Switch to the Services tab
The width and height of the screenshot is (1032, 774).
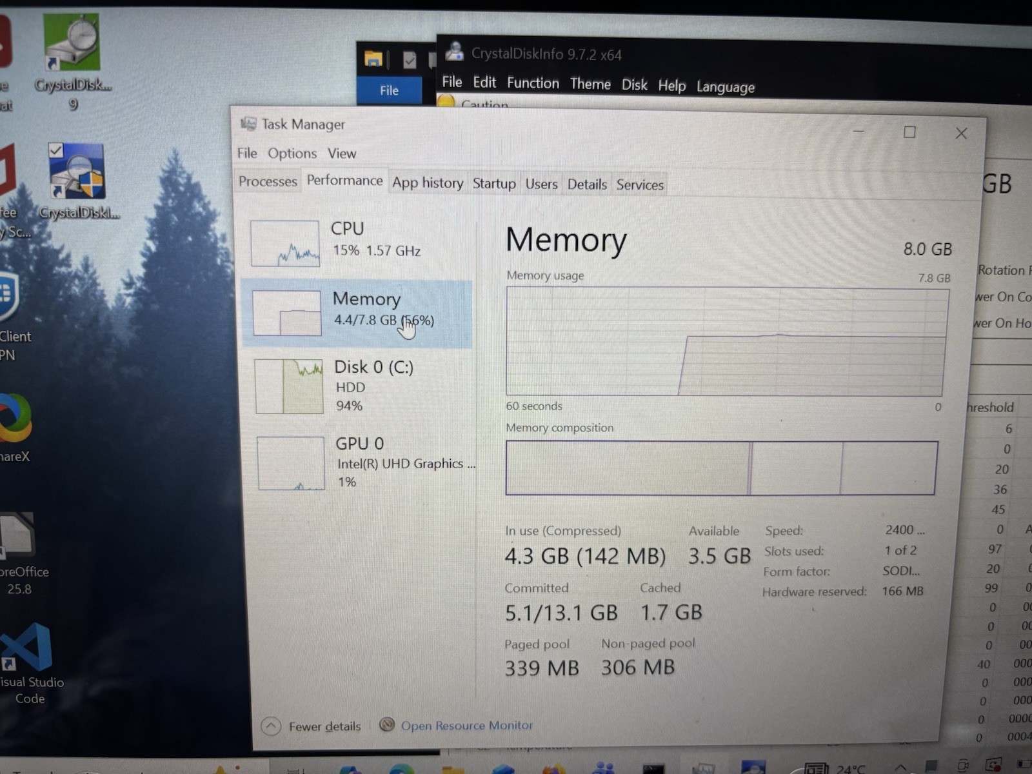click(640, 185)
